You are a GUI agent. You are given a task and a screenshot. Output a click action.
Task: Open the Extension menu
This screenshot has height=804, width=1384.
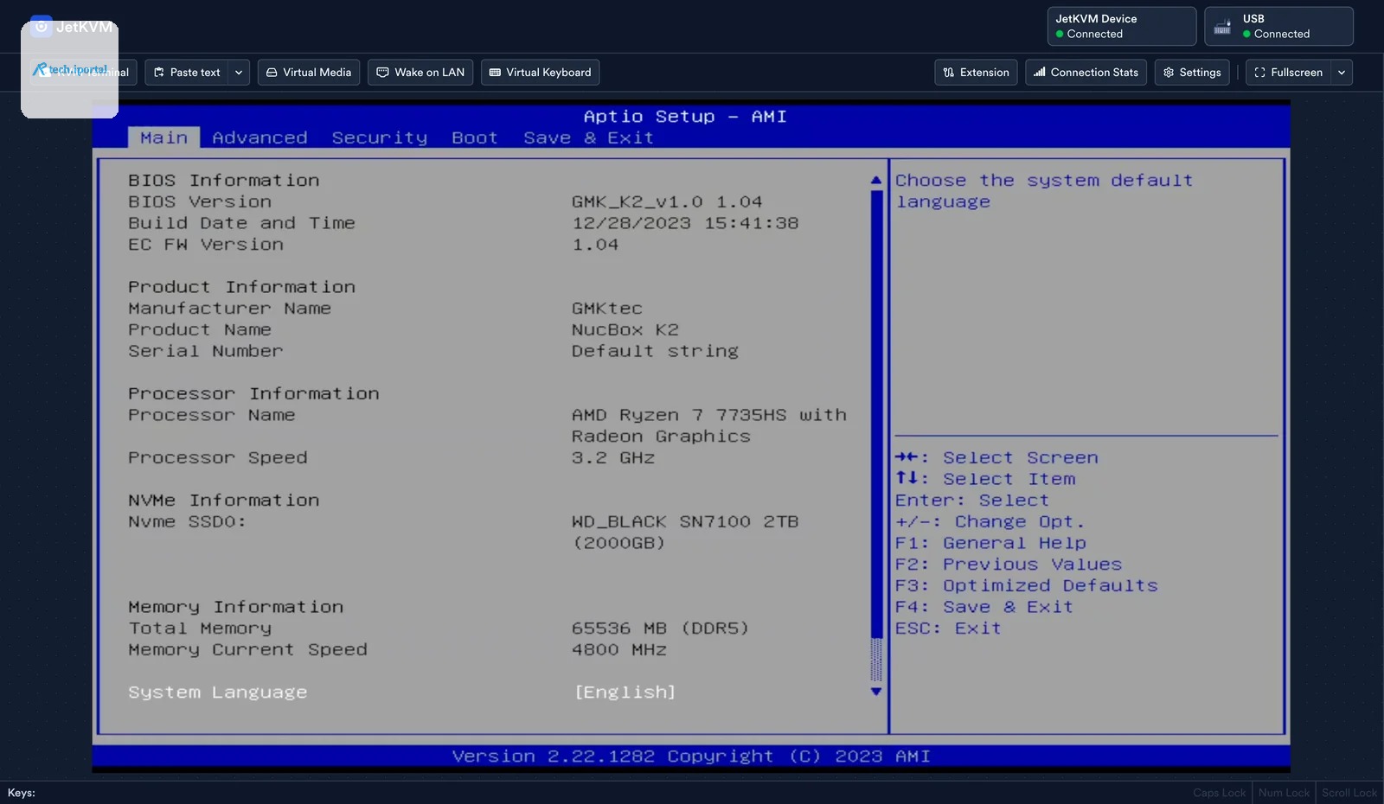(976, 73)
